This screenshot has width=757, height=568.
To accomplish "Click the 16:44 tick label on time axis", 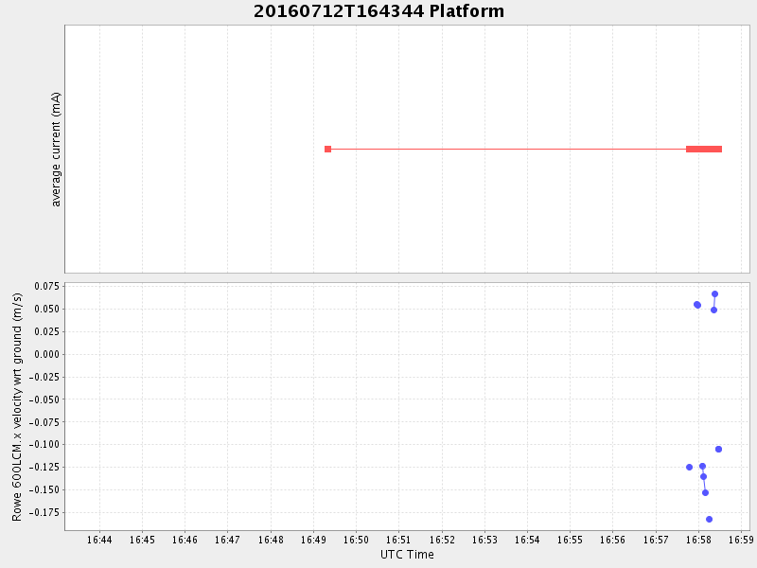I will point(99,540).
